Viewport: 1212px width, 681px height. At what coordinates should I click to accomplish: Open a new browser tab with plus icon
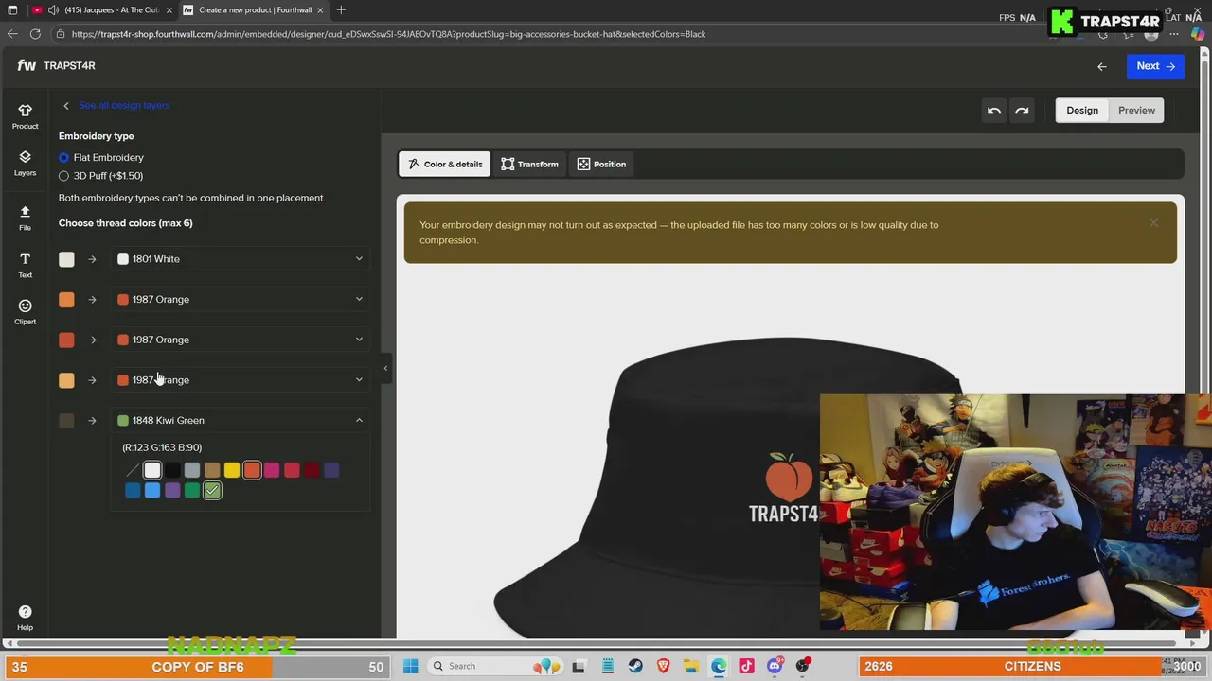coord(341,10)
